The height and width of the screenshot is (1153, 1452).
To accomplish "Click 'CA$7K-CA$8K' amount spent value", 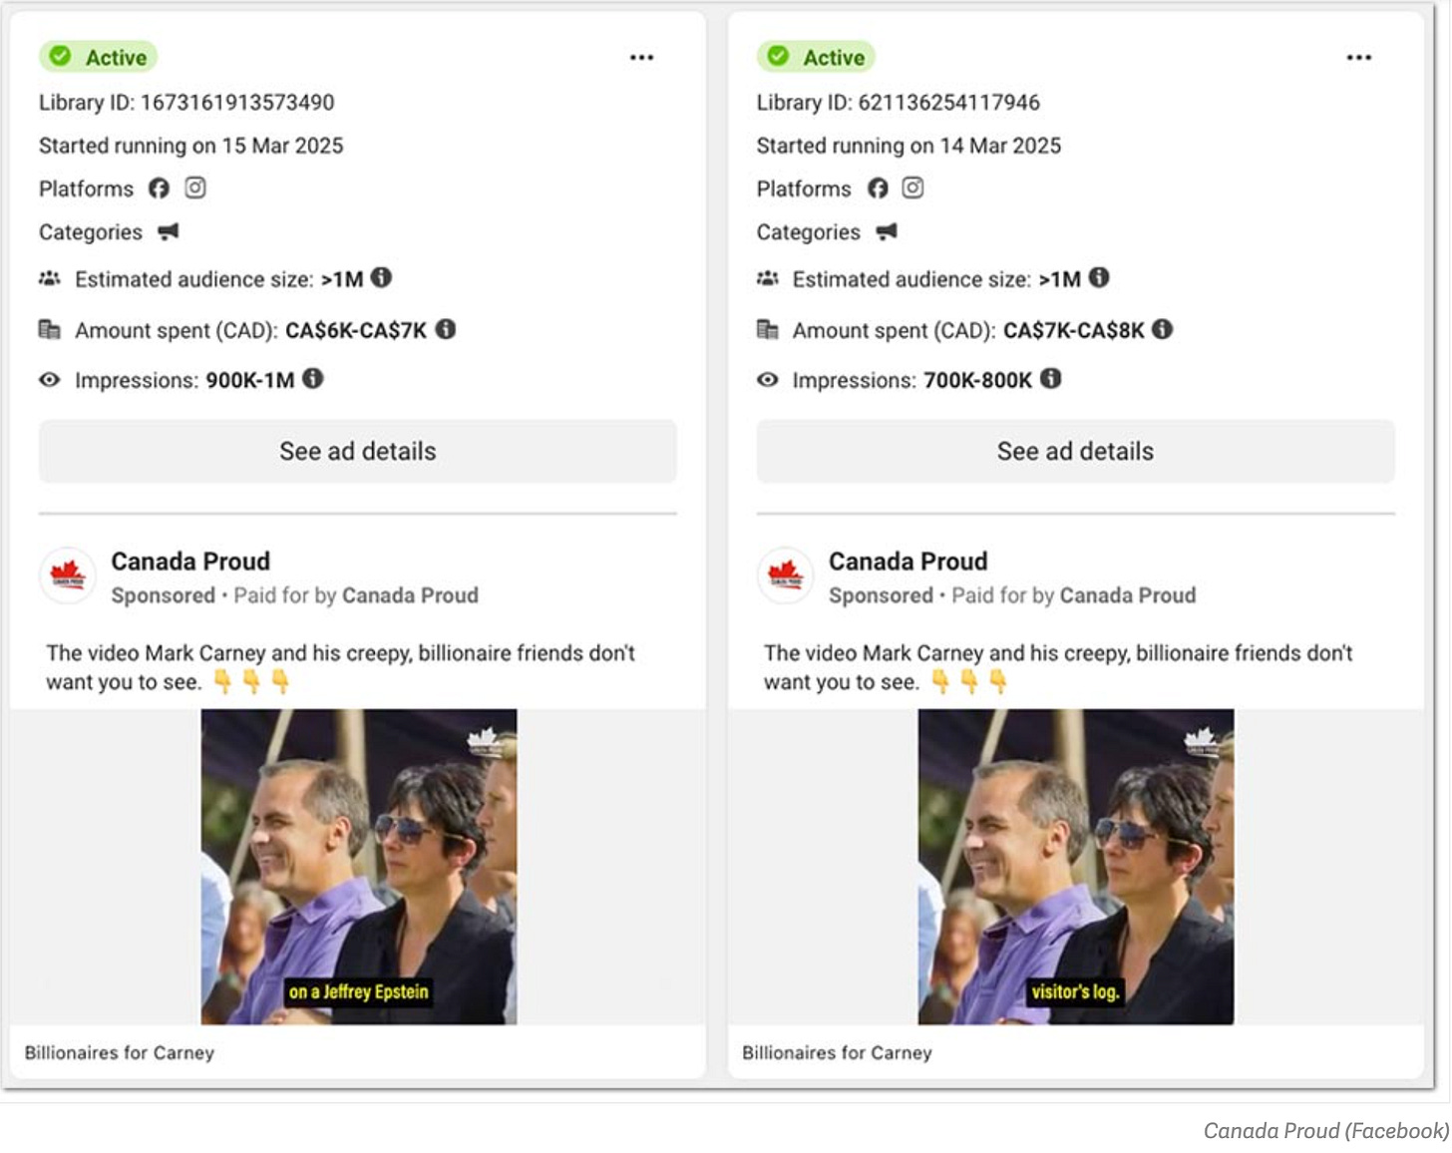I will tap(1074, 330).
